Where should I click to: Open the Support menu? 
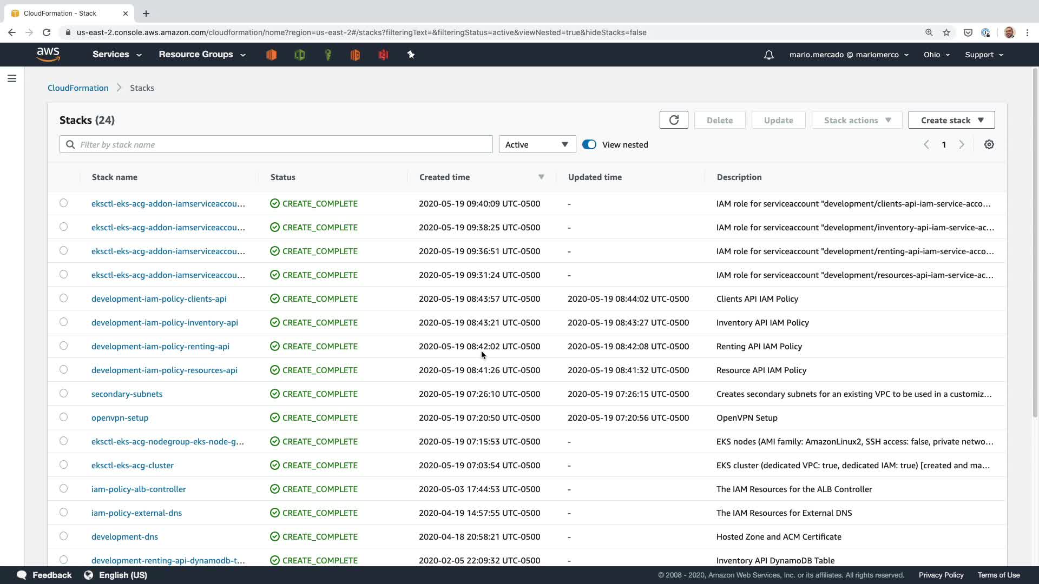[x=983, y=55]
